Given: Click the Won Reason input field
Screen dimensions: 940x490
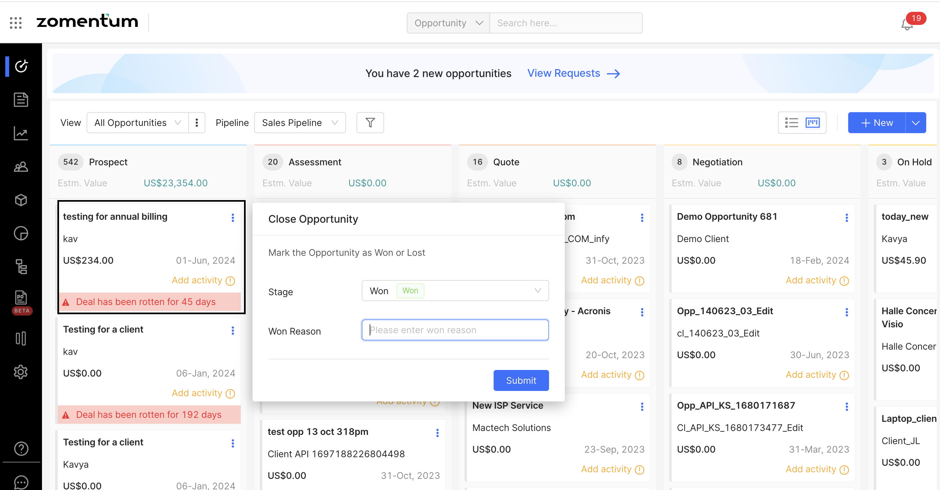Looking at the screenshot, I should [455, 330].
